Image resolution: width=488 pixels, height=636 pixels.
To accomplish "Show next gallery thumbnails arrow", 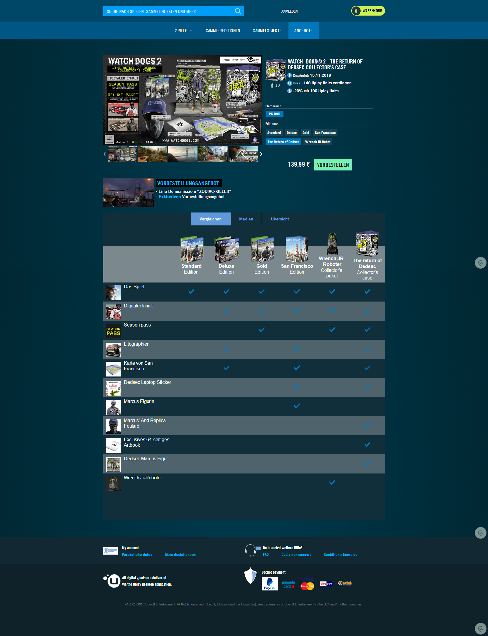I will pyautogui.click(x=261, y=154).
